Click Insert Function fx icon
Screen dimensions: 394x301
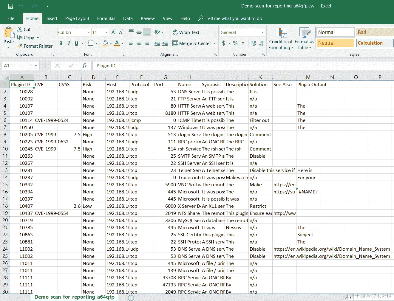pyautogui.click(x=84, y=66)
